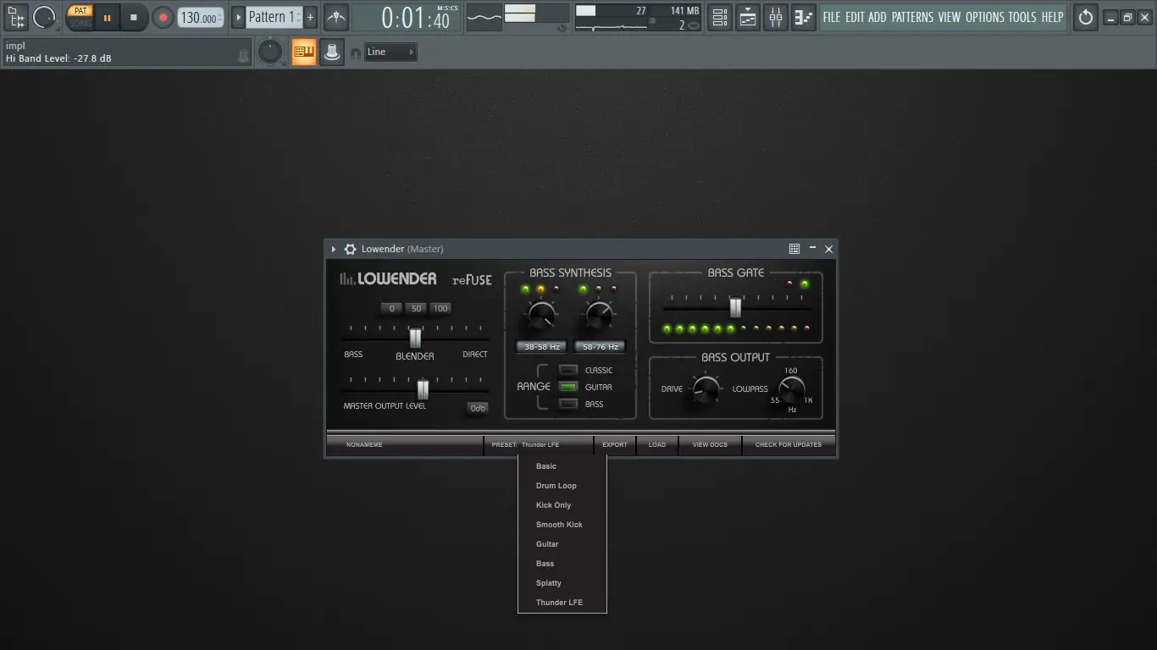This screenshot has width=1157, height=650.
Task: Open the PATTERNS menu
Action: tap(911, 17)
